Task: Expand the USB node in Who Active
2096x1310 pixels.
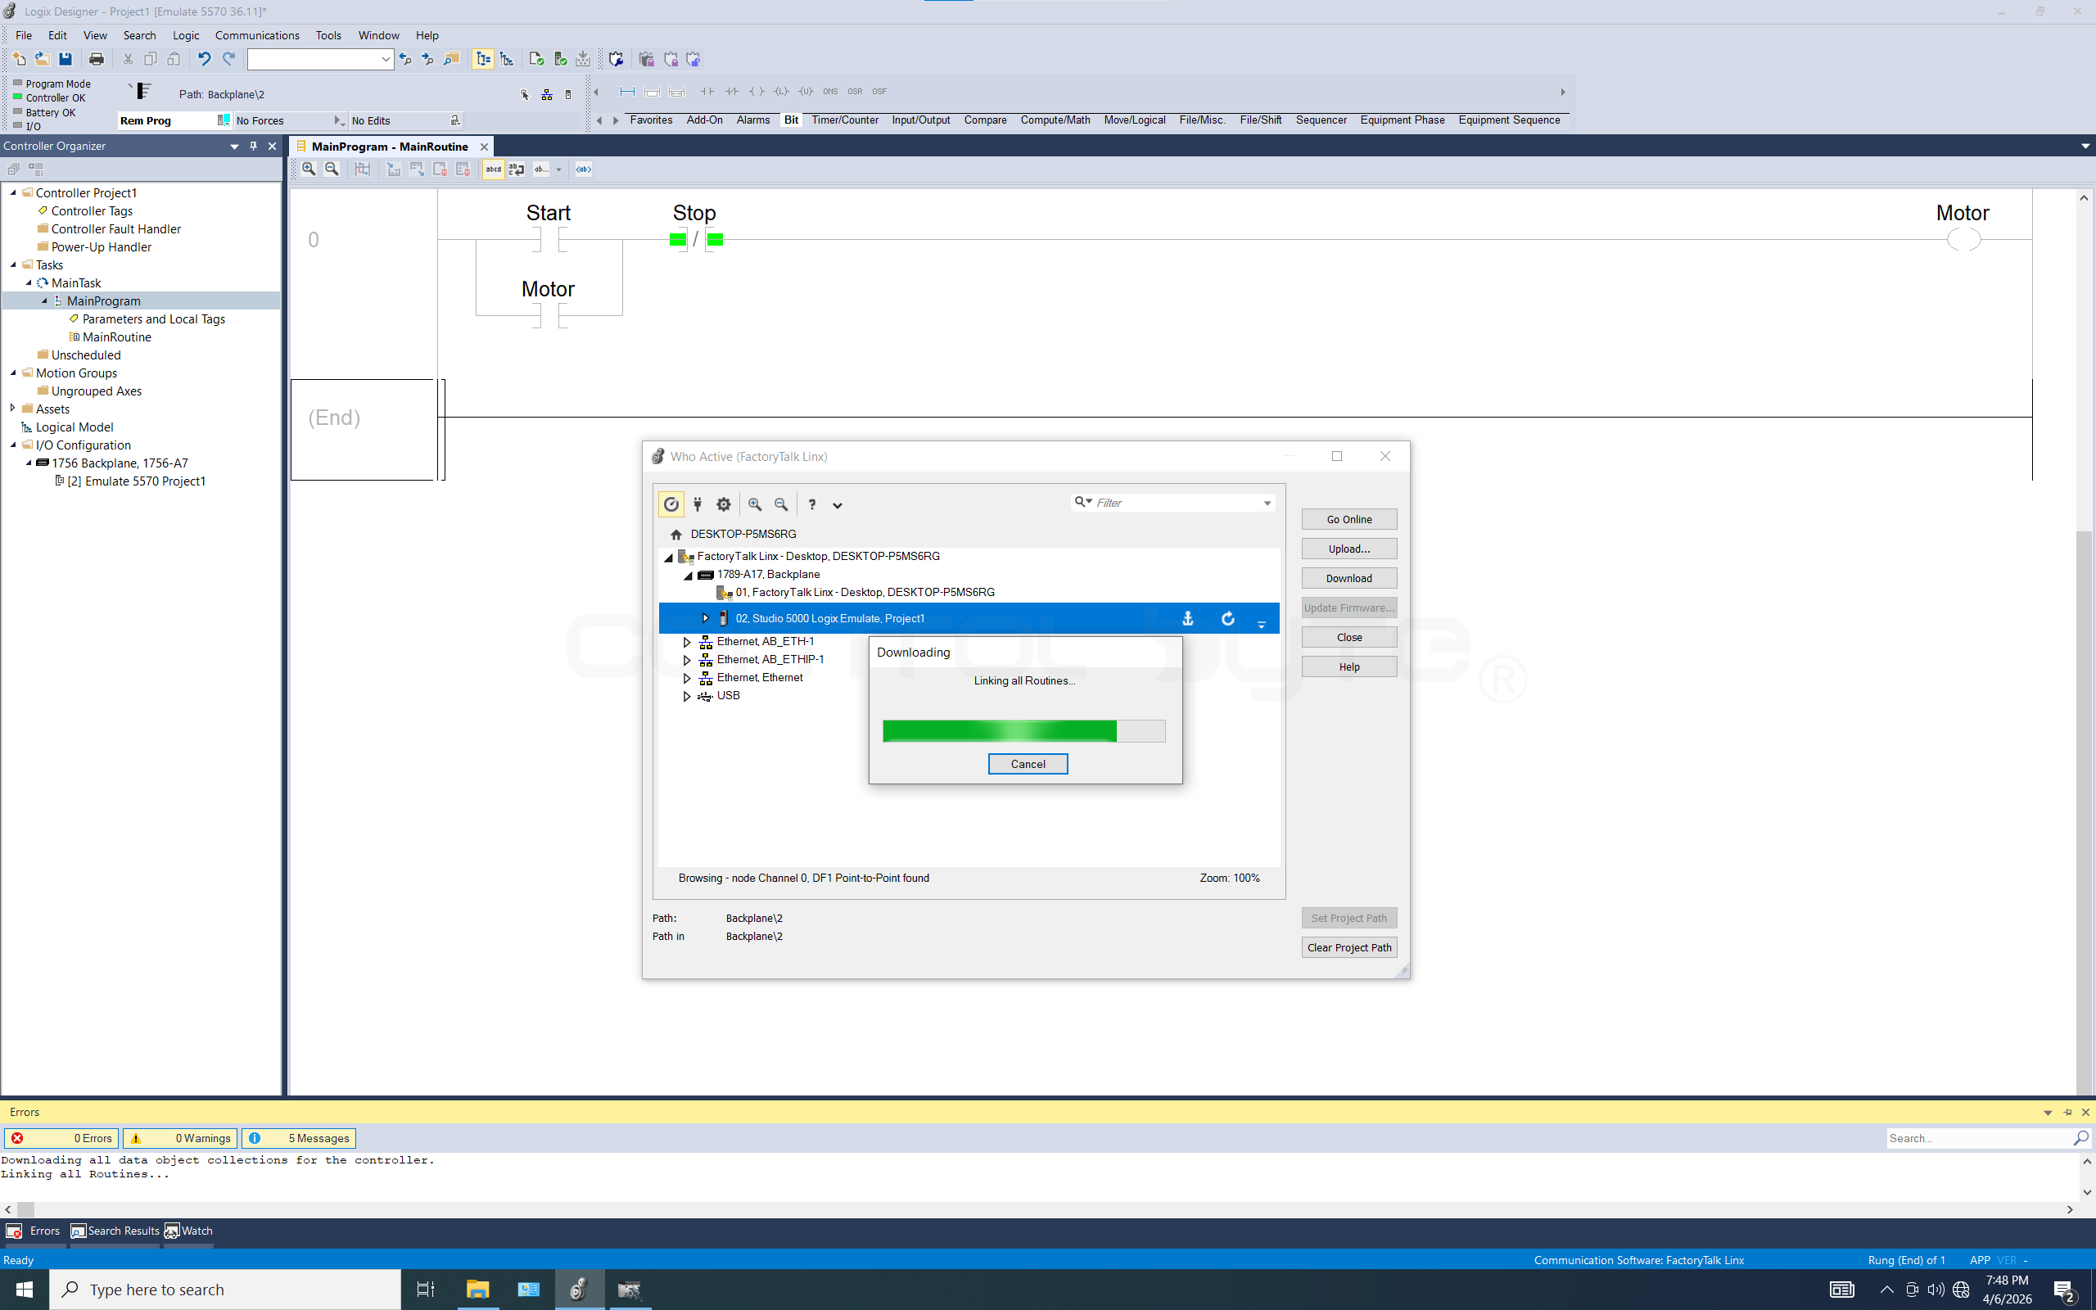Action: tap(687, 696)
